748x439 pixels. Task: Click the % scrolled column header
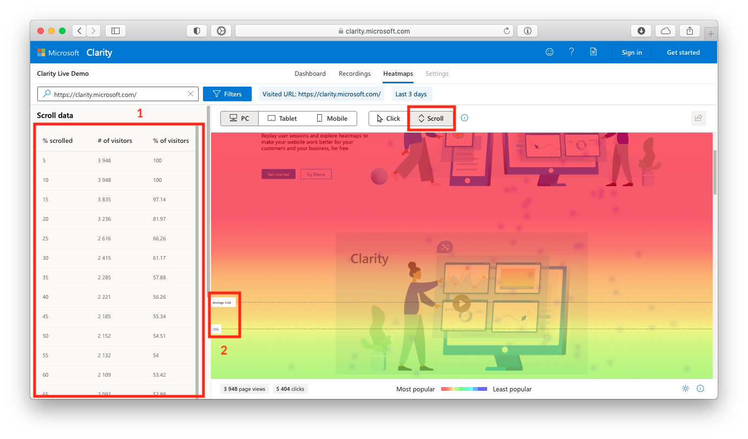[57, 141]
